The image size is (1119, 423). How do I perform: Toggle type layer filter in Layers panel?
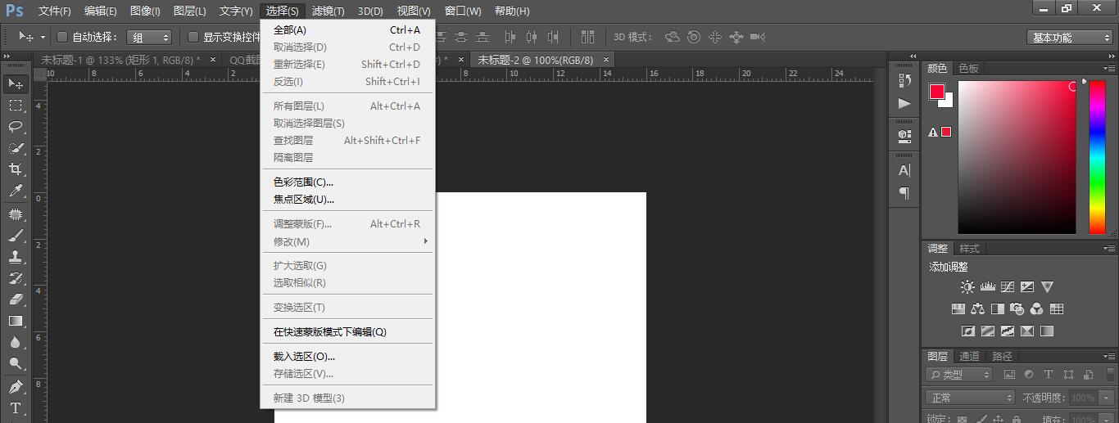(x=1049, y=375)
